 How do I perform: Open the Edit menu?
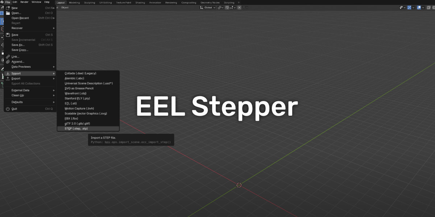tap(15, 2)
